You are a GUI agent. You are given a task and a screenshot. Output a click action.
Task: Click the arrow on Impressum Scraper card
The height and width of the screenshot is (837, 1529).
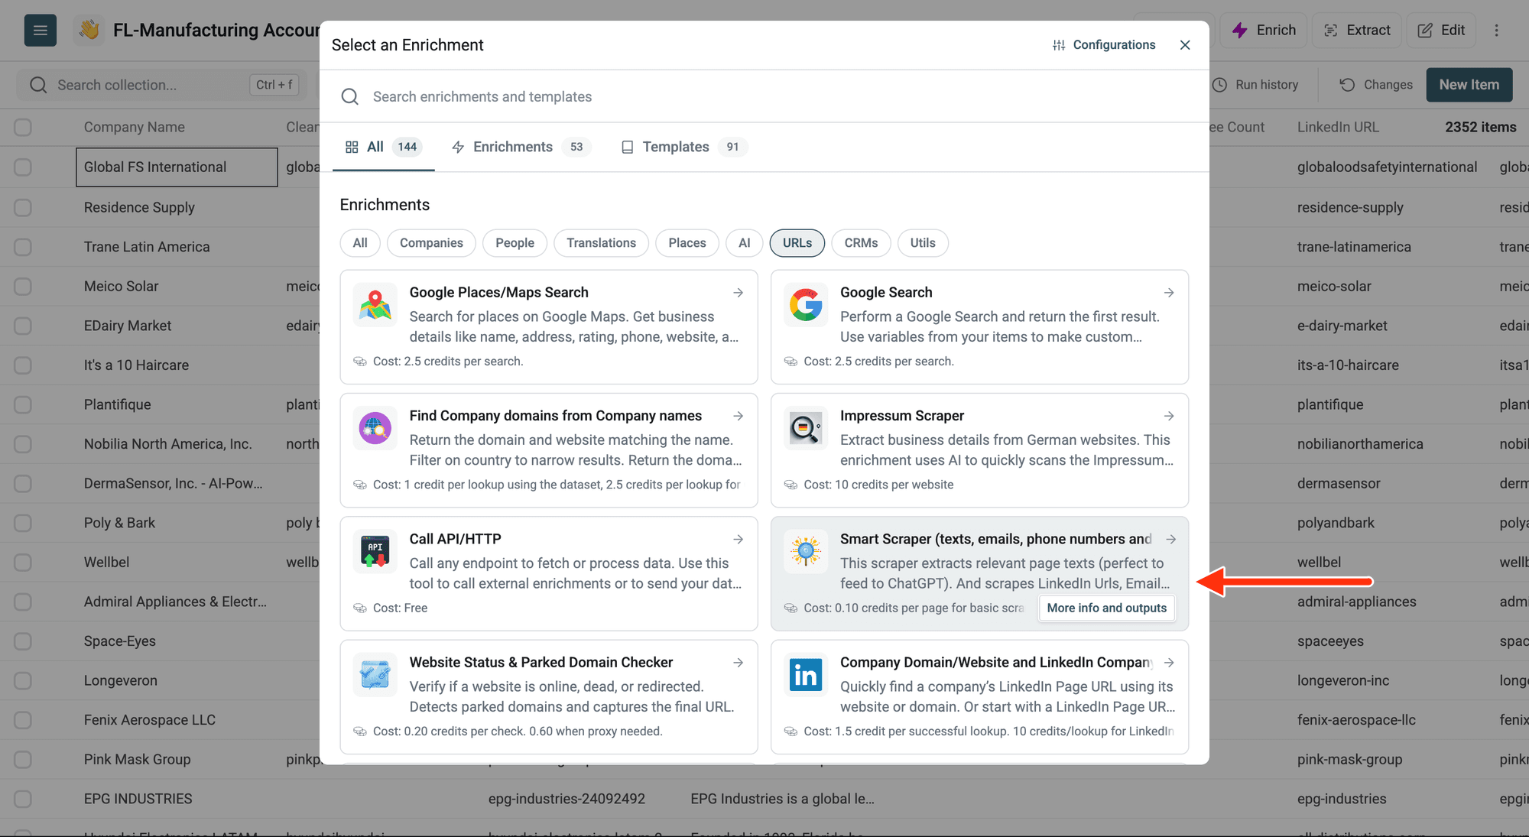tap(1169, 416)
